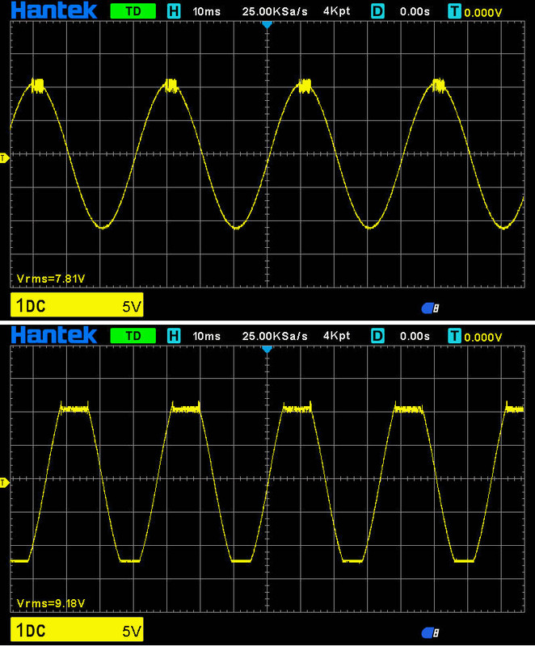Image resolution: width=535 pixels, height=646 pixels.
Task: Select the D delay icon on upper screen
Action: click(377, 11)
